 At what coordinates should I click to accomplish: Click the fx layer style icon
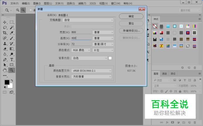click(x=167, y=122)
